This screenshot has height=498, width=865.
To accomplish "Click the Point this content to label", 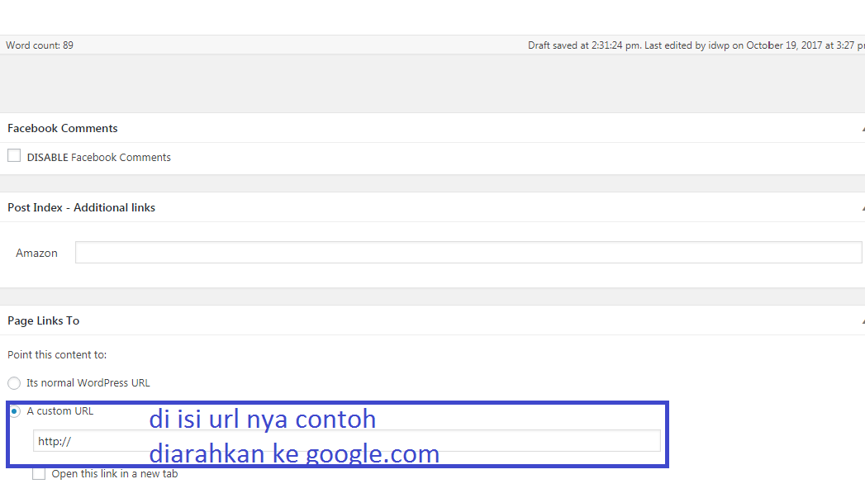I will click(57, 355).
